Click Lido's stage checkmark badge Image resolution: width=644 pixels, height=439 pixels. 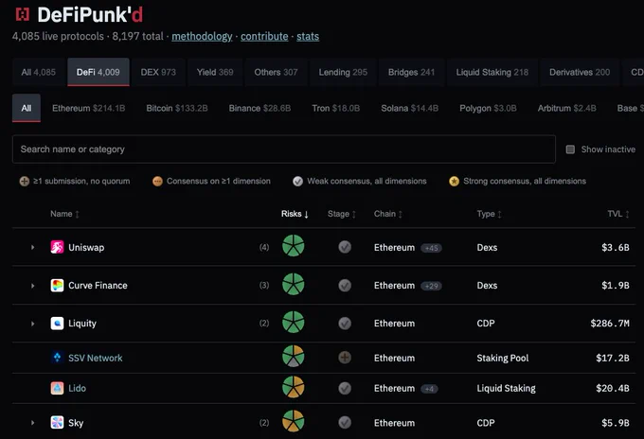(345, 388)
